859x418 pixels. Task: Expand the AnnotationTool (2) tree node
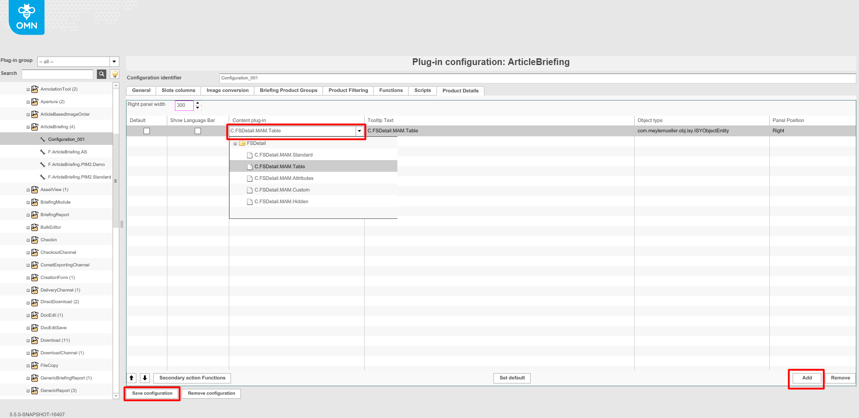(27, 89)
